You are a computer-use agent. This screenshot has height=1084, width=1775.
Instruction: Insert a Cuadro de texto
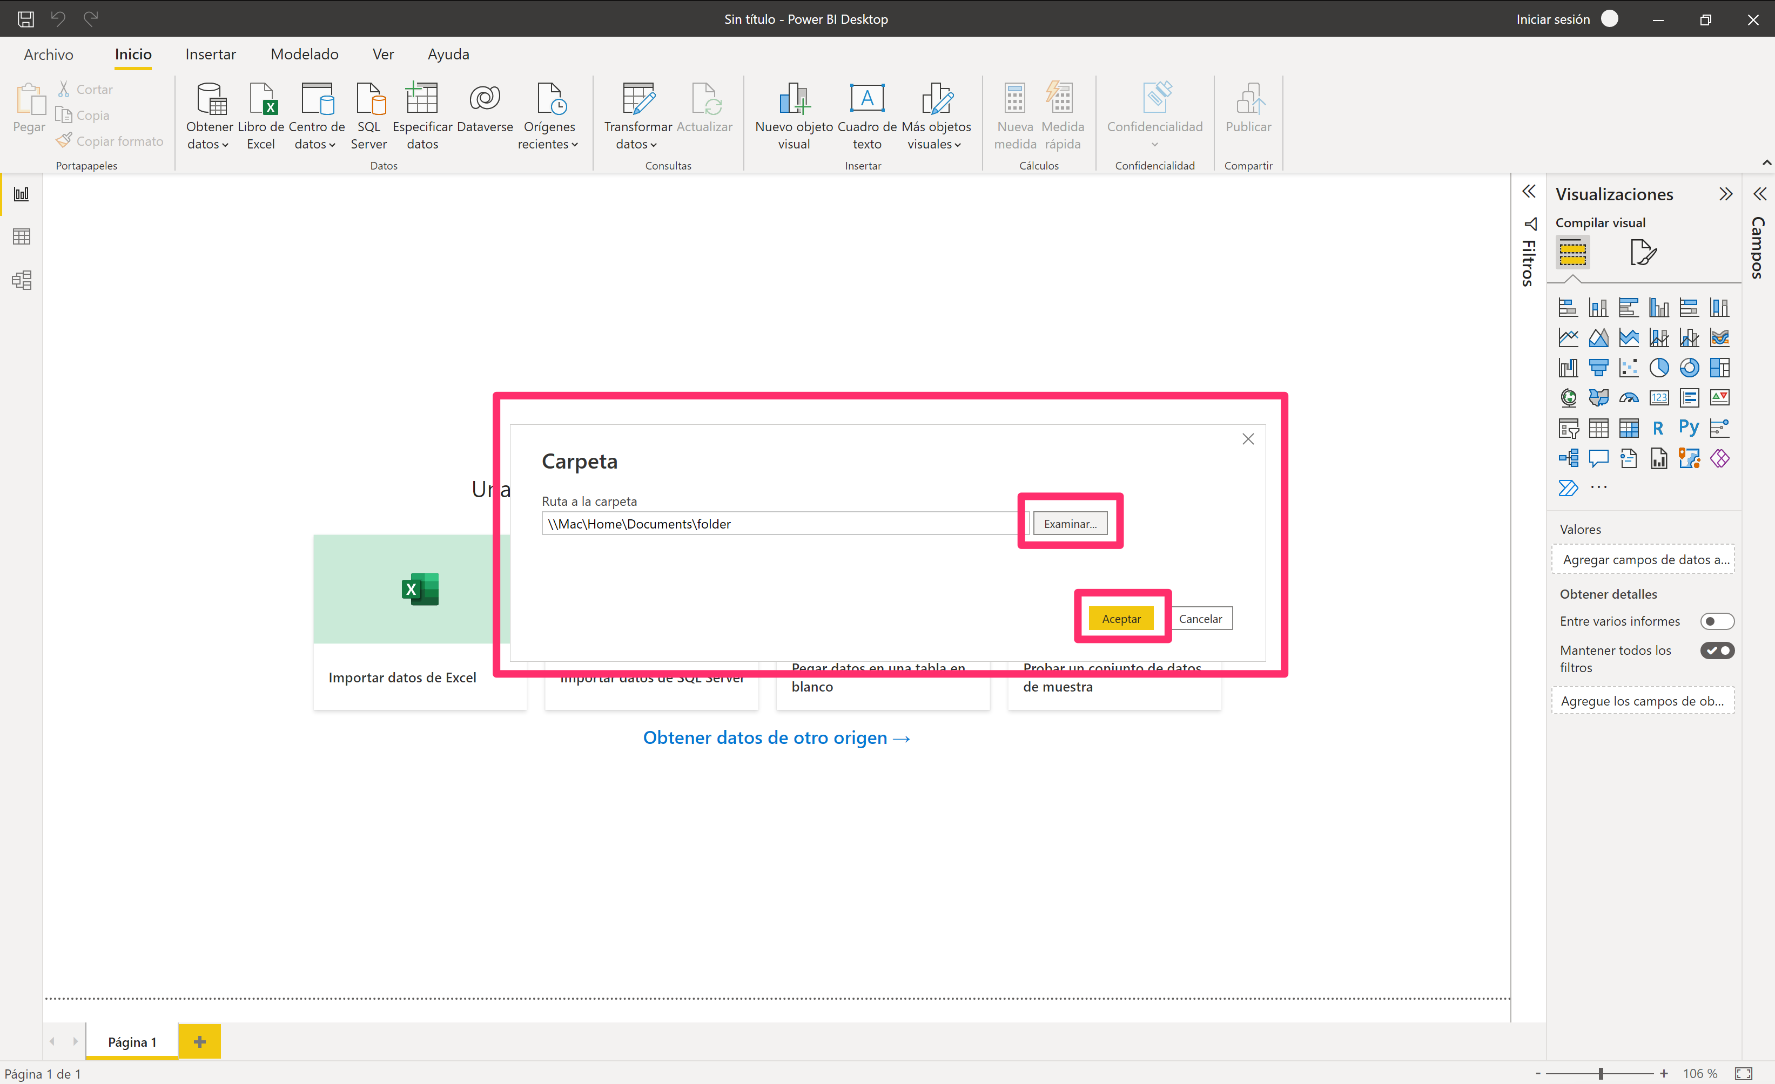[x=866, y=116]
